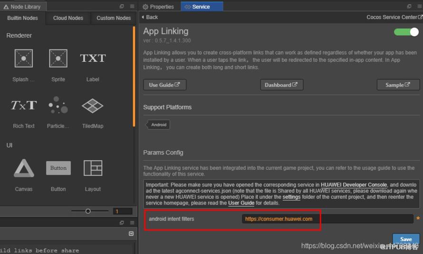The width and height of the screenshot is (423, 254).
Task: Go Back from App Linking page
Action: pos(150,17)
